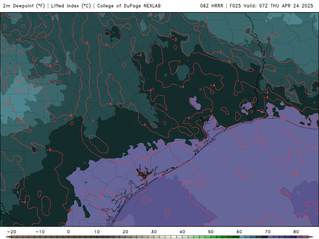The width and height of the screenshot is (319, 239).
Task: Click the 50 label on the color scale
Action: [x=211, y=232]
